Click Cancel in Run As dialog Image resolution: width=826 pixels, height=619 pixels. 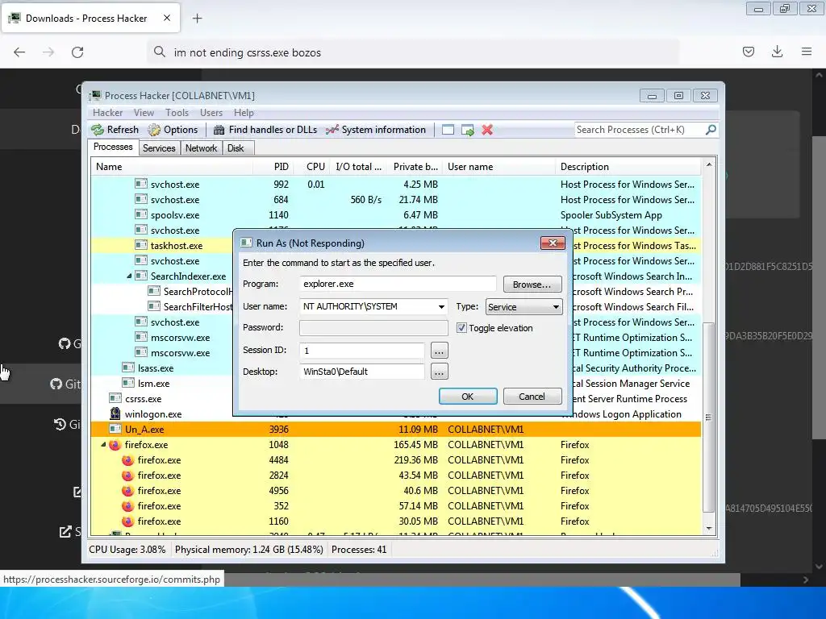point(532,397)
